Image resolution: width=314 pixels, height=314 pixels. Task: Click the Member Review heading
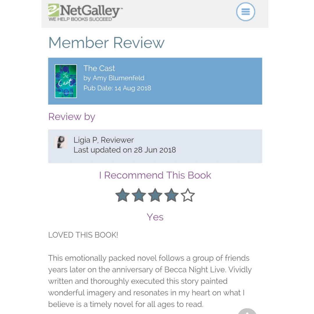coord(106,43)
